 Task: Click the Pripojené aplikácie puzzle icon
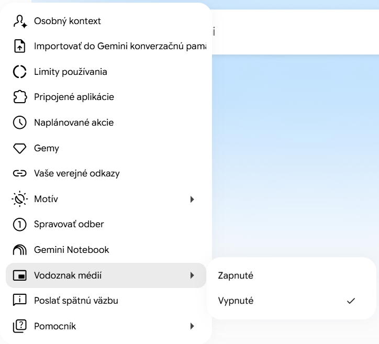click(x=19, y=97)
